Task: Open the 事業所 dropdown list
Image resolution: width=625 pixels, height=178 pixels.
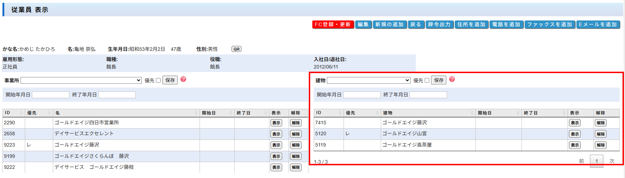Action: [81, 81]
